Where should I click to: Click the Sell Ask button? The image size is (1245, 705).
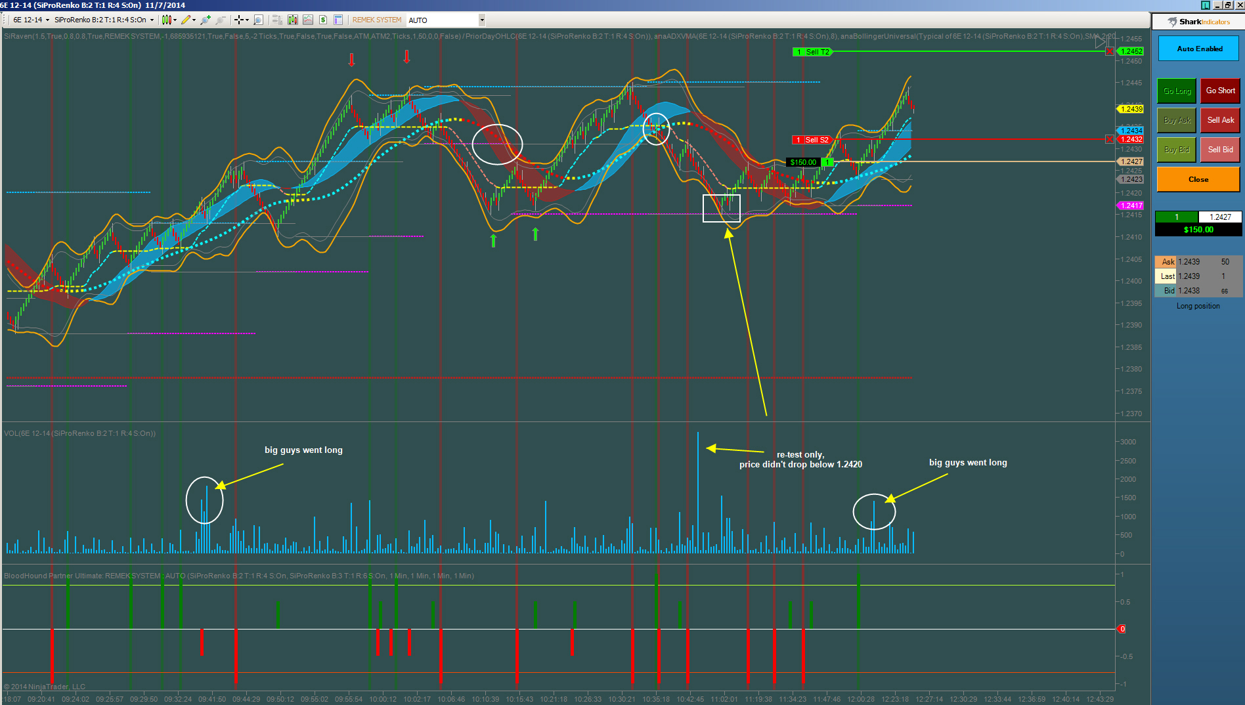click(1220, 120)
